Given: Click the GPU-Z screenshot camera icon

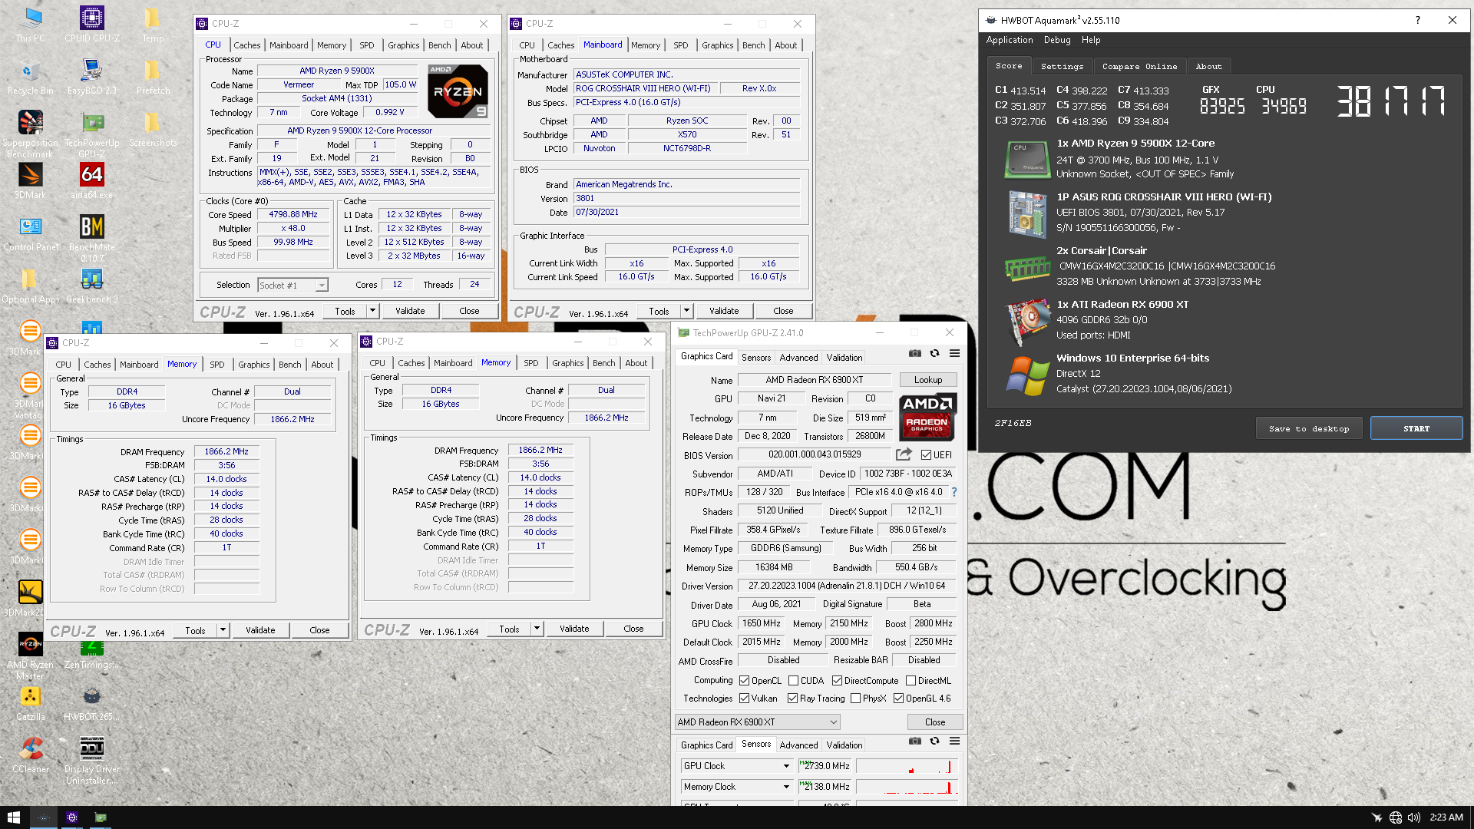Looking at the screenshot, I should [914, 353].
